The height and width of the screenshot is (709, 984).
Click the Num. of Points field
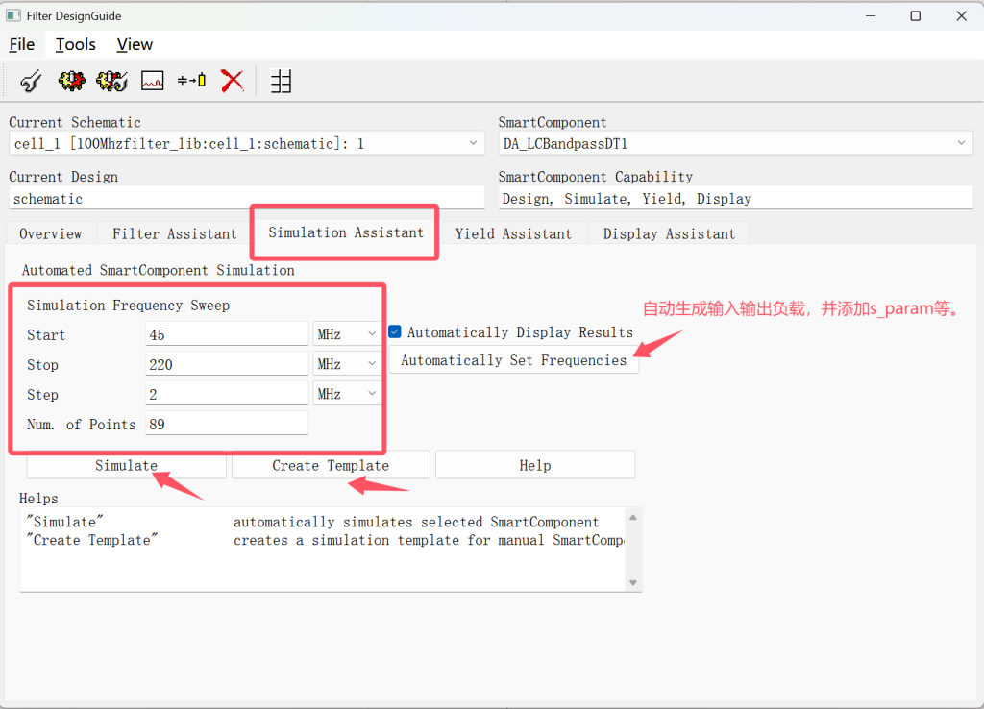227,424
